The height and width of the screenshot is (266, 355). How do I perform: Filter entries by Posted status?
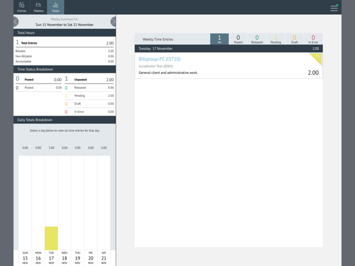[x=238, y=39]
